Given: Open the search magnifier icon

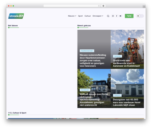Looking at the screenshot, I should click(x=108, y=16).
